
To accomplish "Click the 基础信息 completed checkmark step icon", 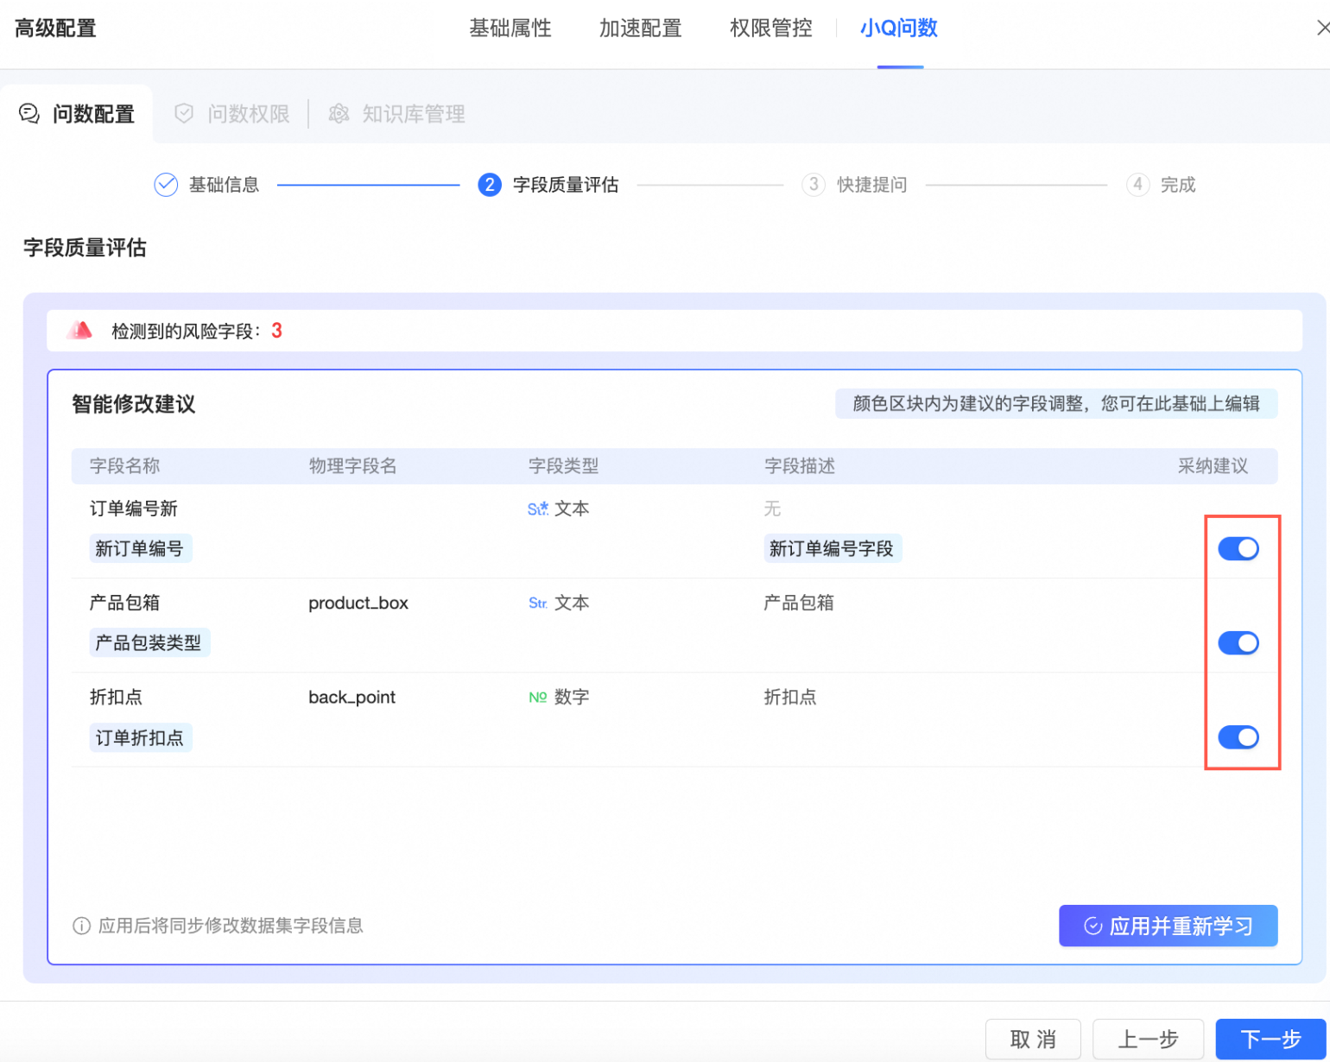I will pos(166,185).
